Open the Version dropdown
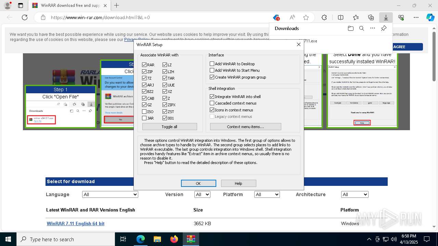This screenshot has height=246, width=438. coord(202,194)
